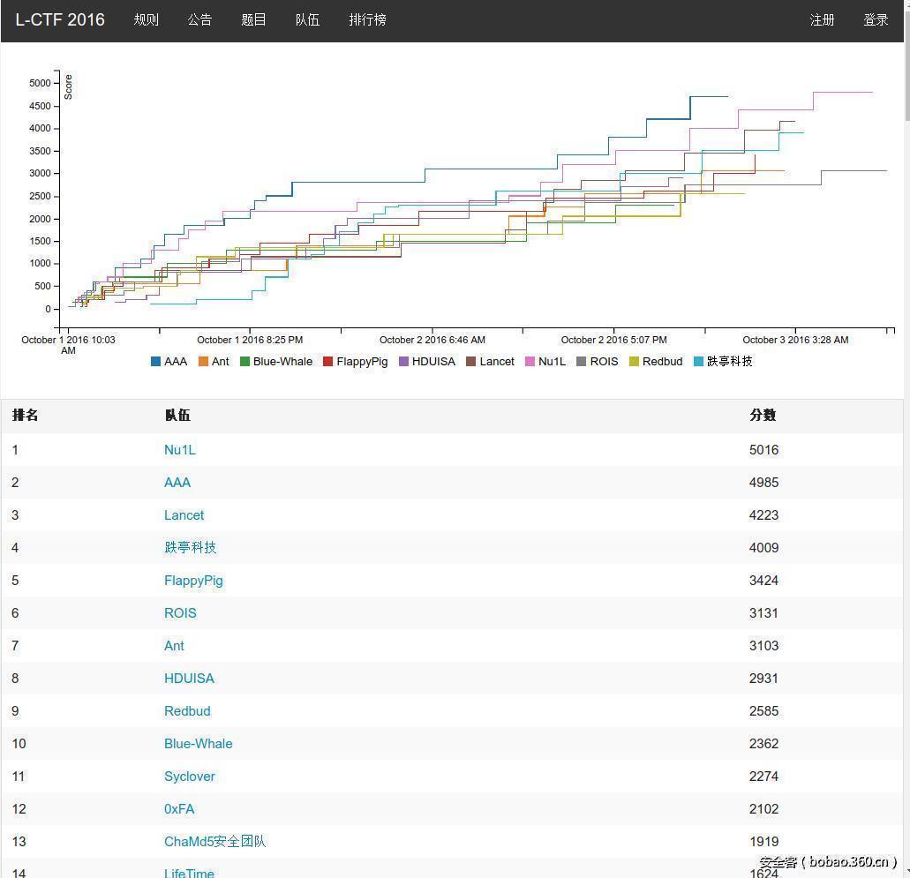Open team Nu1L's profile link
This screenshot has width=910, height=878.
[180, 450]
